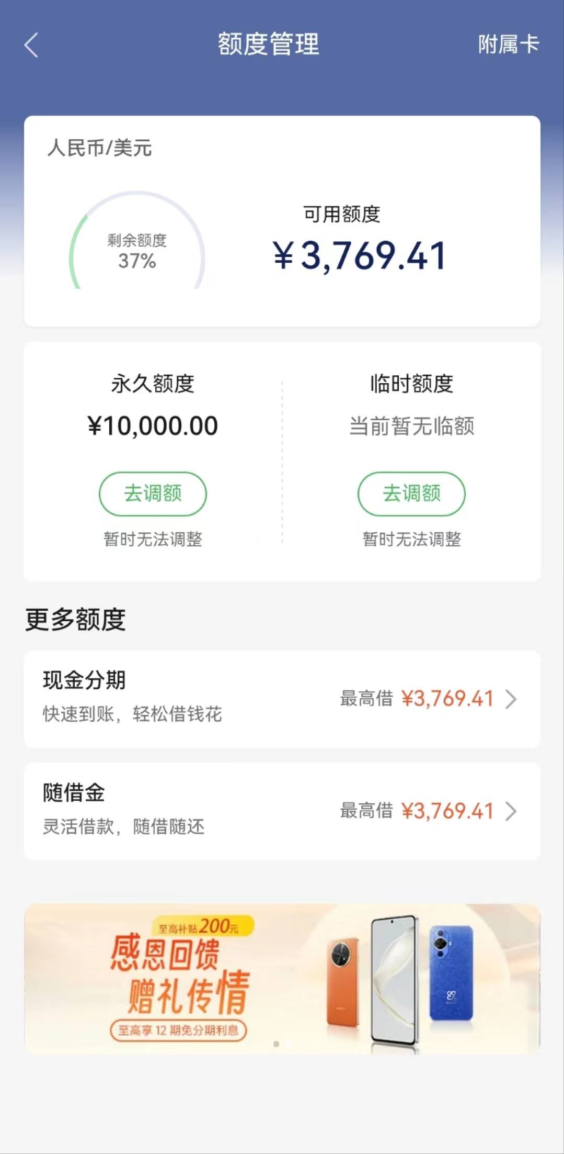
Task: Tap 去调额 under 临时额度
Action: point(411,494)
